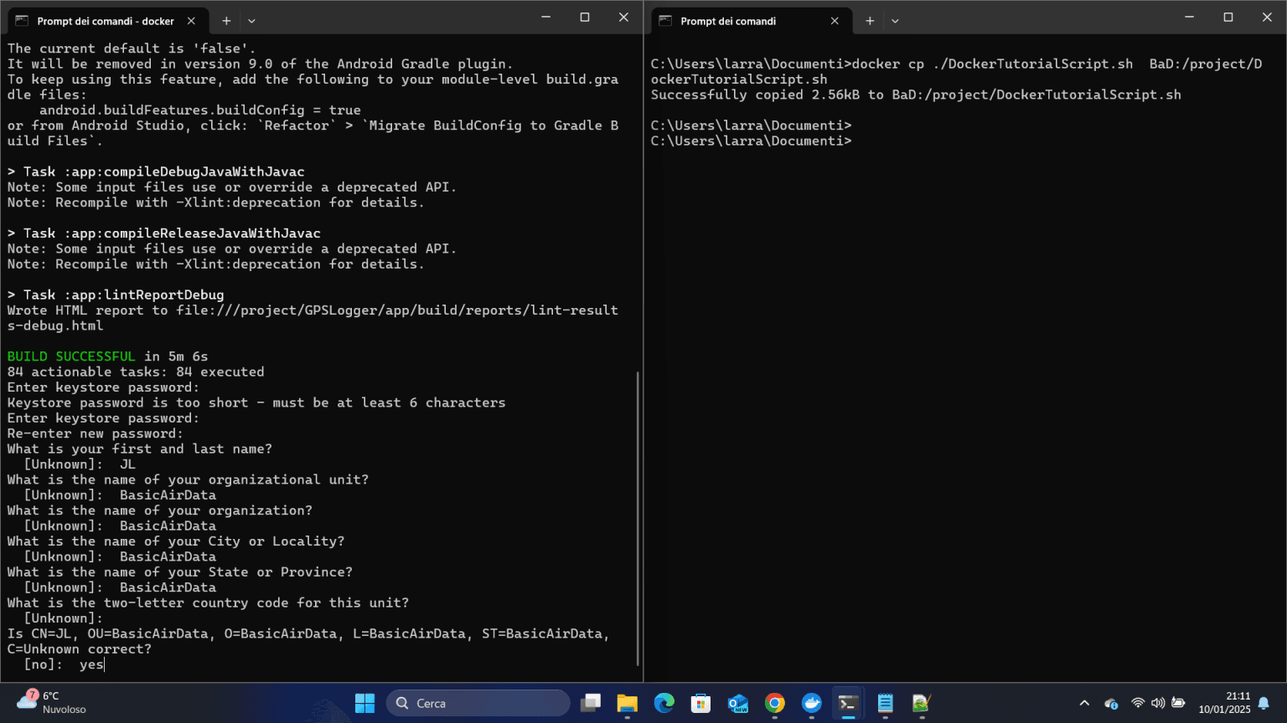
Task: Open tab dropdown in right terminal window
Action: point(895,21)
